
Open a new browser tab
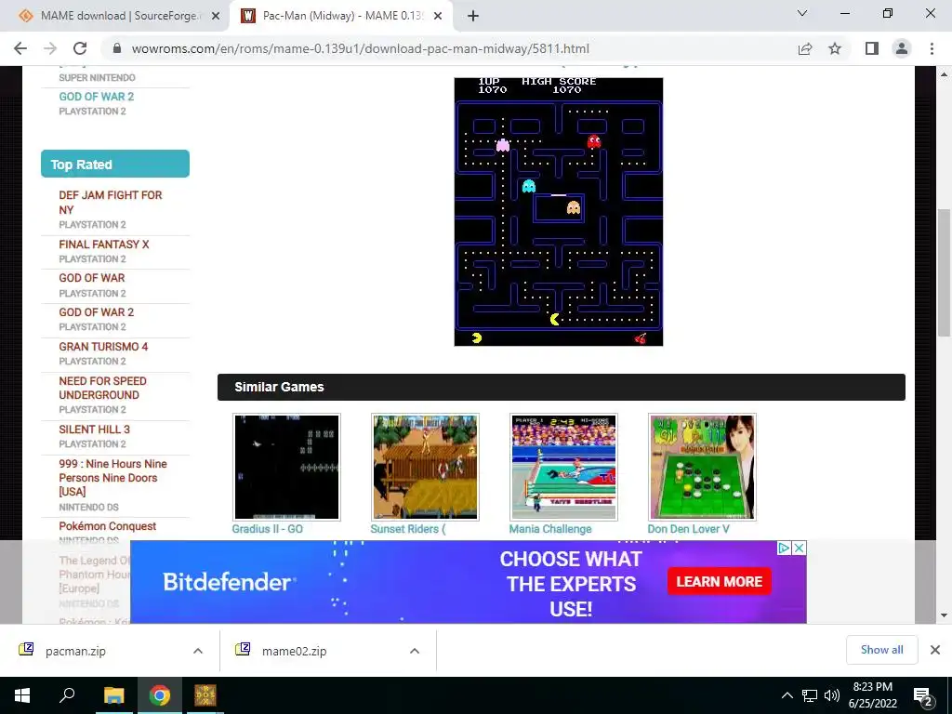(x=473, y=16)
